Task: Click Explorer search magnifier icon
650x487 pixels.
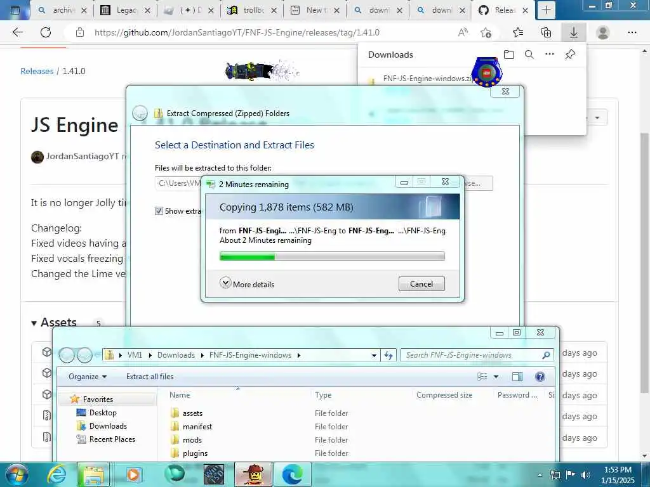Action: (x=546, y=355)
